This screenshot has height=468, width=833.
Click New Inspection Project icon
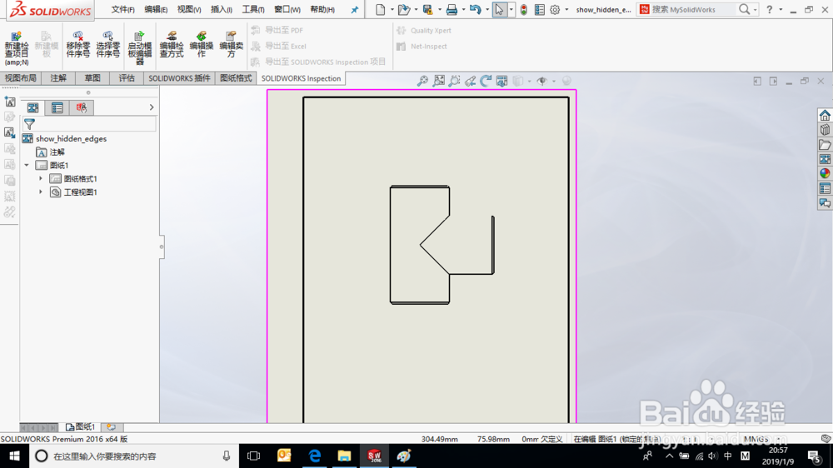[x=17, y=47]
